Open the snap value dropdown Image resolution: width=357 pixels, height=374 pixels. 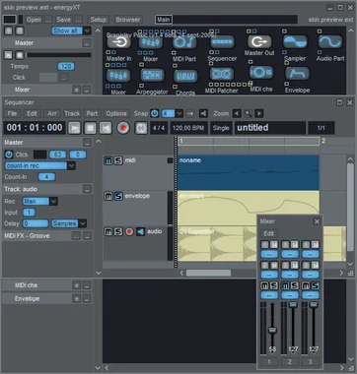point(178,113)
